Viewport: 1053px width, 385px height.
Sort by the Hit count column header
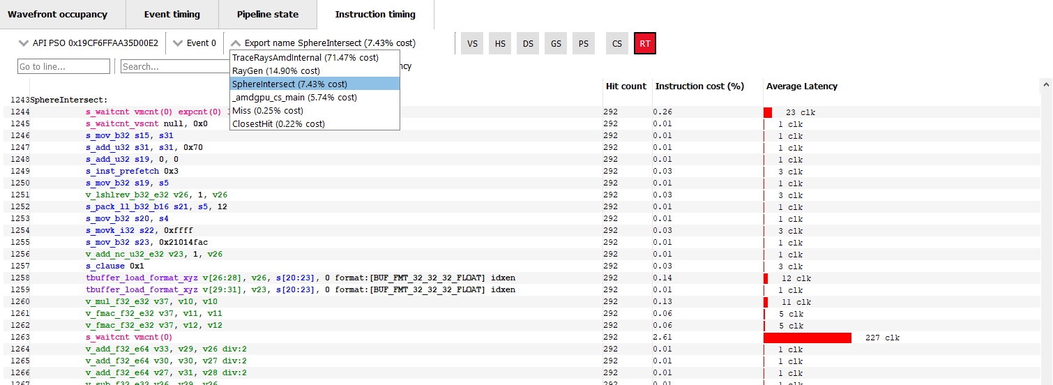tap(626, 86)
